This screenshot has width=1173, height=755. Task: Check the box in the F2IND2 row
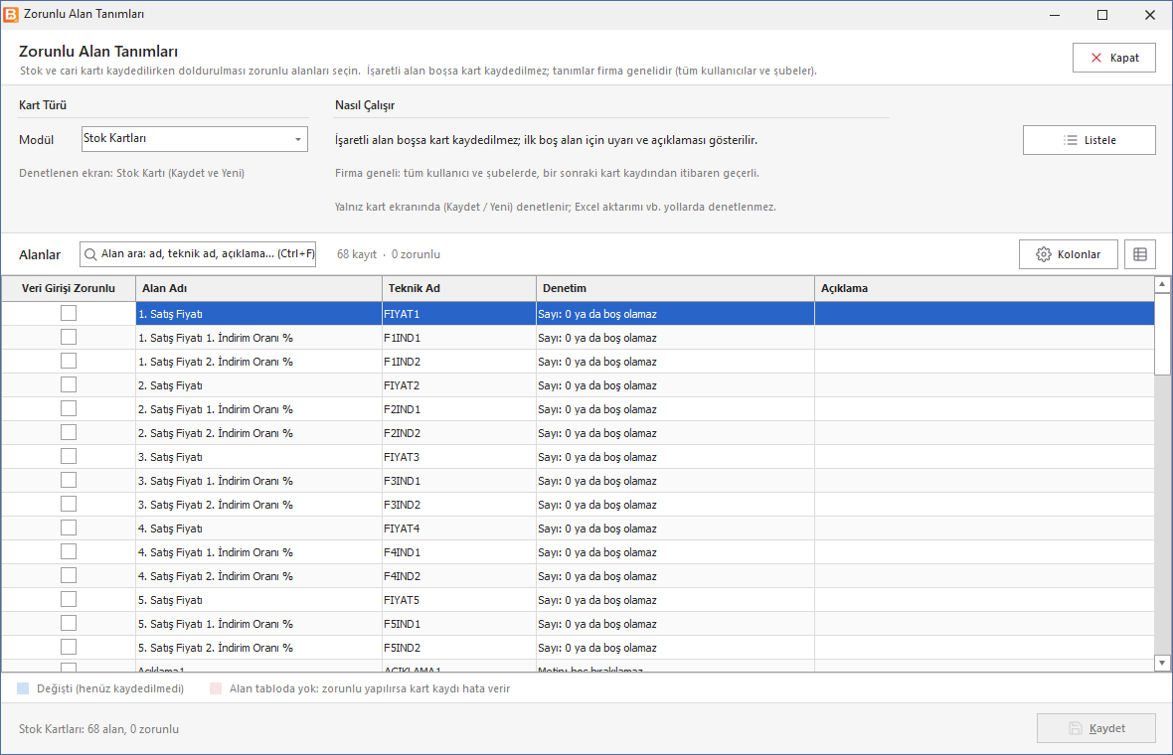(x=69, y=432)
